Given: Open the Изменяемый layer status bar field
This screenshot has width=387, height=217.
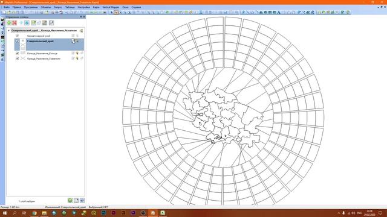Looking at the screenshot, I should 65,207.
